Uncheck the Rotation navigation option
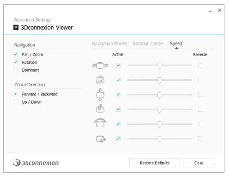Screen dimensions: 229x177 (16, 62)
